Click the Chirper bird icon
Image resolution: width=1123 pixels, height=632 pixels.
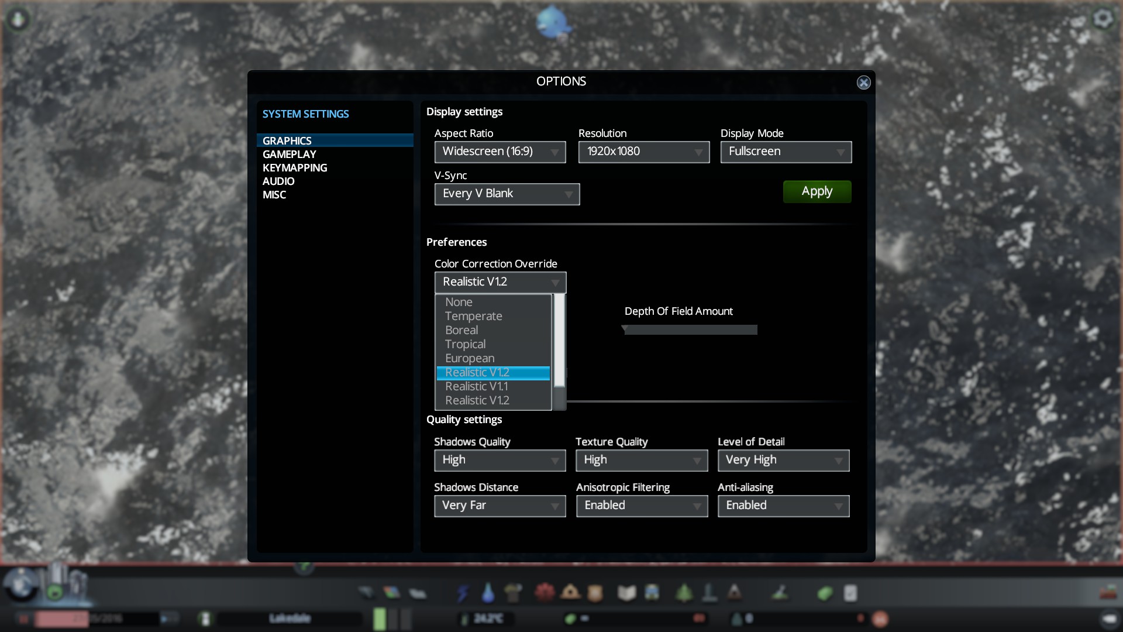[552, 22]
